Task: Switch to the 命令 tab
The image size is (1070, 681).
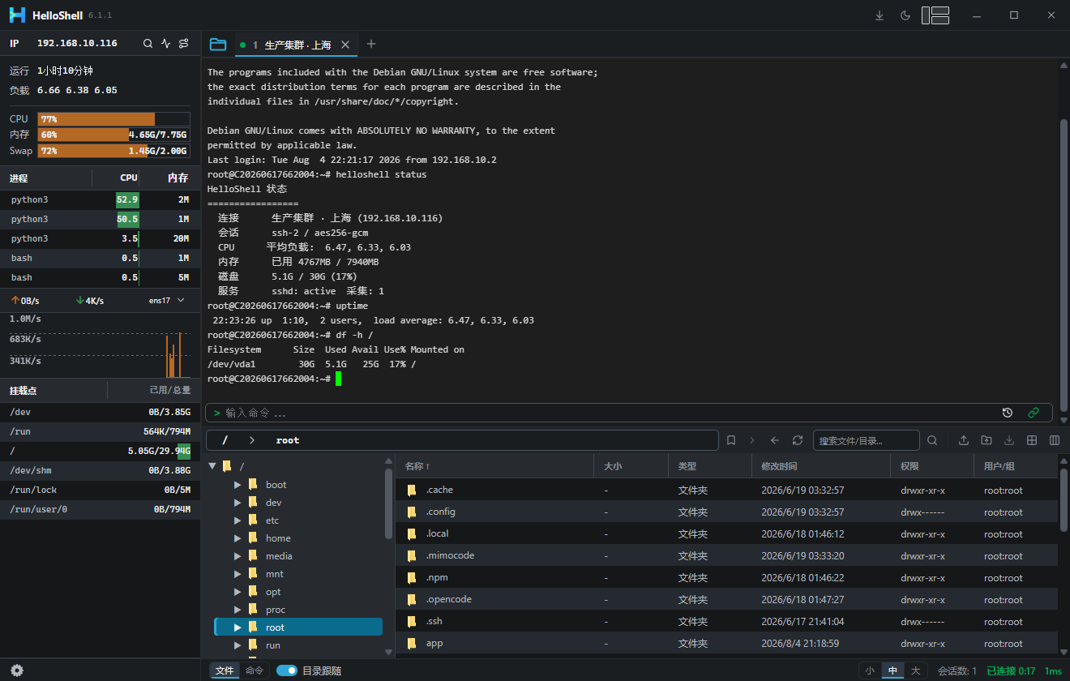Action: [x=255, y=670]
